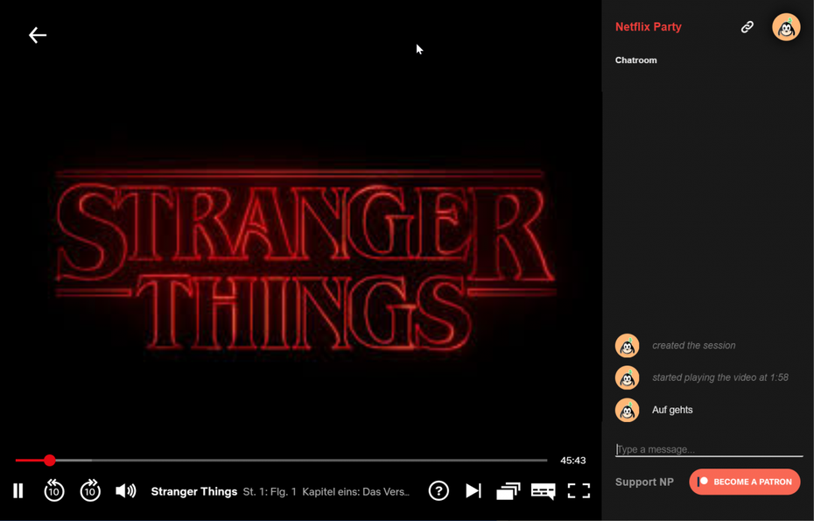Click the 'Support NP' label
This screenshot has width=814, height=521.
click(644, 482)
